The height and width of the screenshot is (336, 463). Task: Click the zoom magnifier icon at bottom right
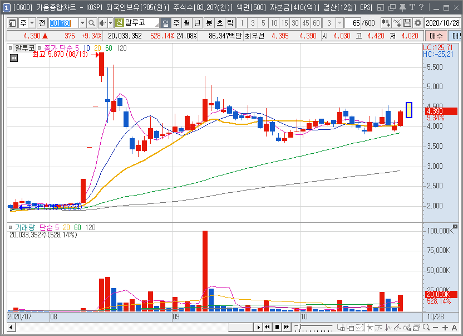pyautogui.click(x=426, y=328)
